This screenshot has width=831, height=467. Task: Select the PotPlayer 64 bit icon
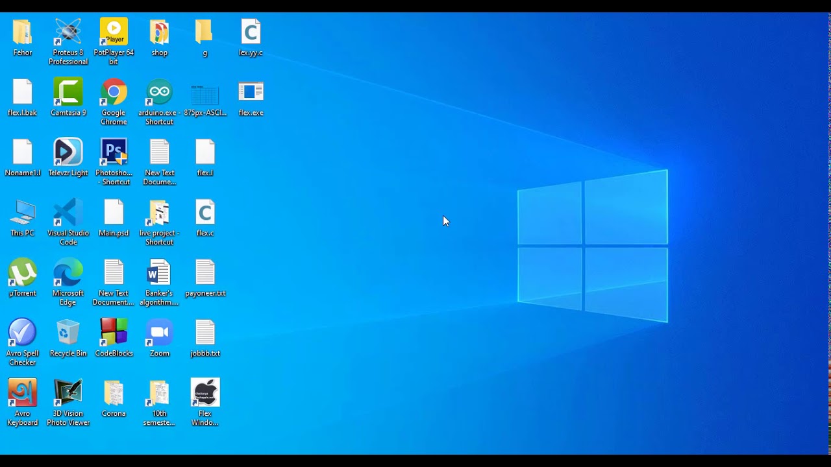(114, 32)
